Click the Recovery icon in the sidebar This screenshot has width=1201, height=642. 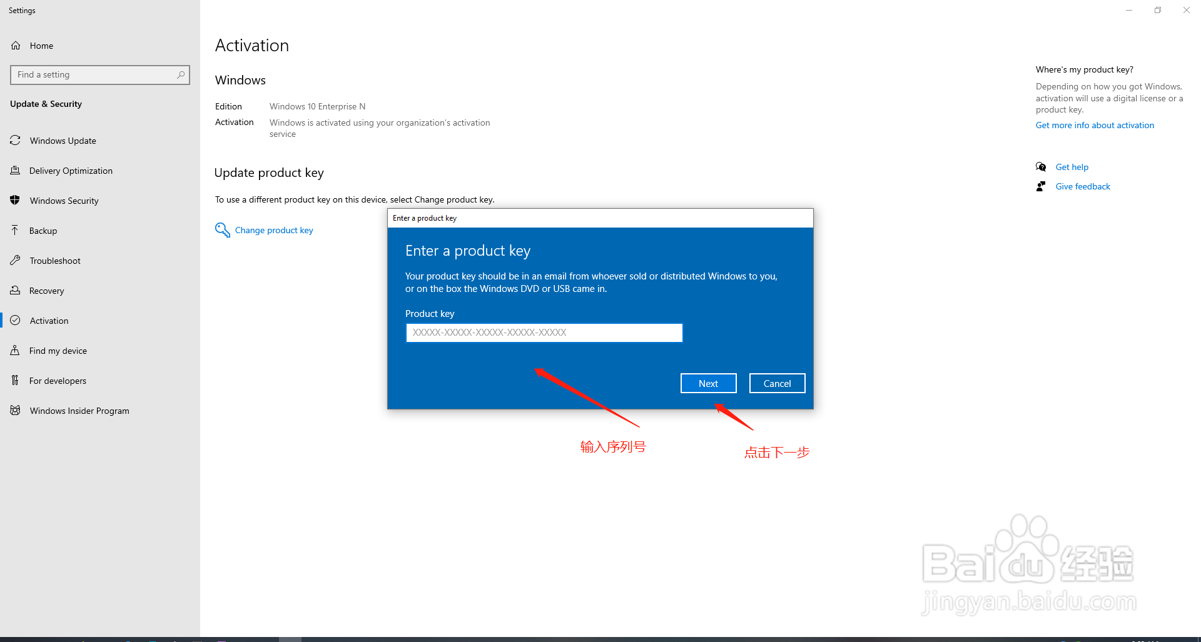pos(15,291)
